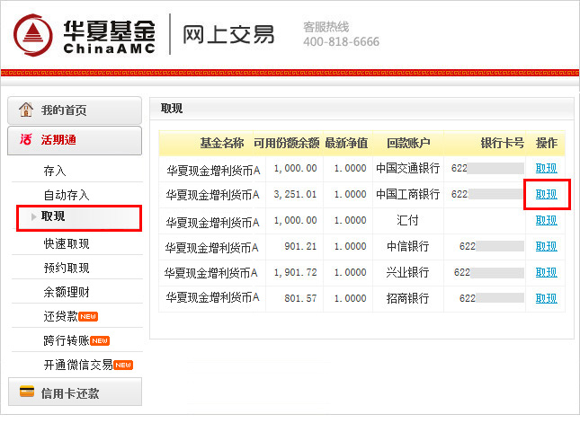
Task: Click fund name in the 招商银行 row
Action: point(212,297)
